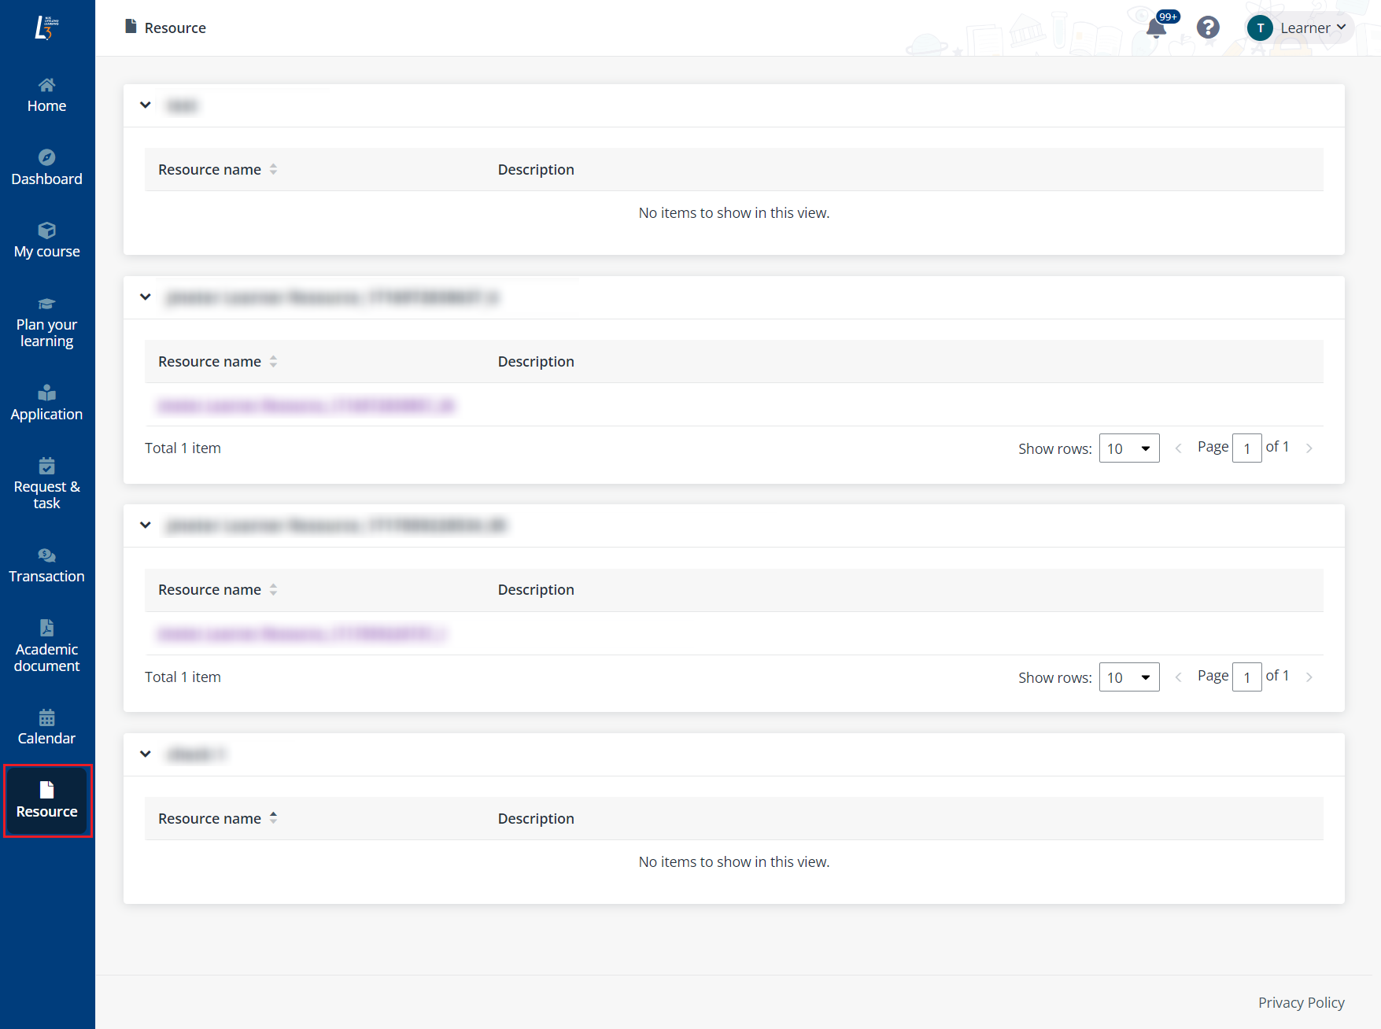The image size is (1381, 1029).
Task: Collapse the first resource section chevron
Action: [146, 105]
